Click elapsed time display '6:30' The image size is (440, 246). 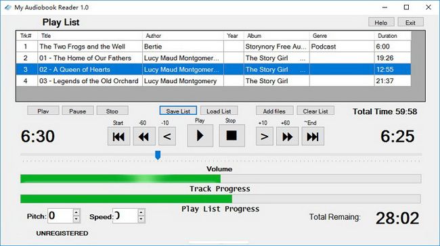(x=38, y=137)
